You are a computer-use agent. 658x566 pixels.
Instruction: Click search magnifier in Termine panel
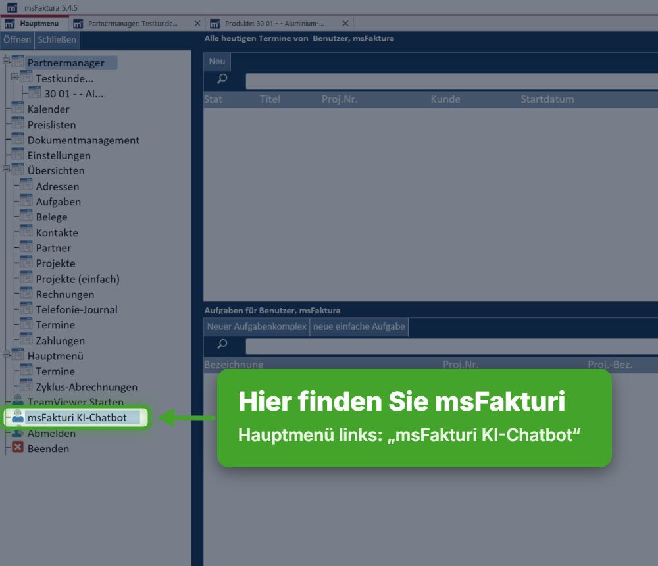222,78
